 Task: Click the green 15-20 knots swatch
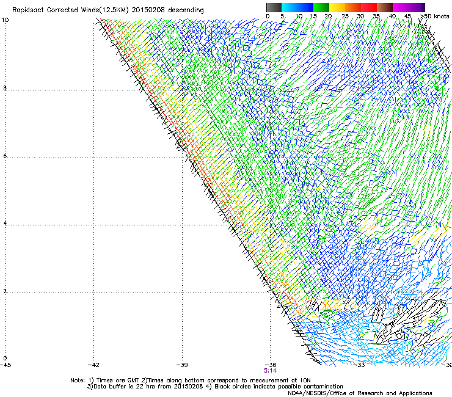pyautogui.click(x=321, y=7)
